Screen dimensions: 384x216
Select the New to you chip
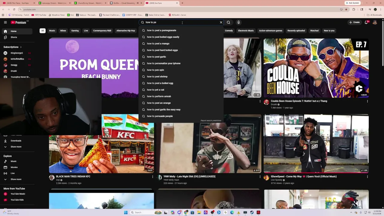329,31
